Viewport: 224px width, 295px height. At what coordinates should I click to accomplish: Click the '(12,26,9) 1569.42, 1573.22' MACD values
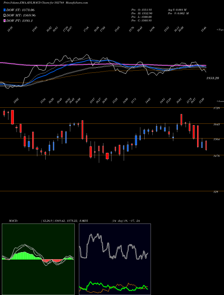pyautogui.click(x=59, y=221)
